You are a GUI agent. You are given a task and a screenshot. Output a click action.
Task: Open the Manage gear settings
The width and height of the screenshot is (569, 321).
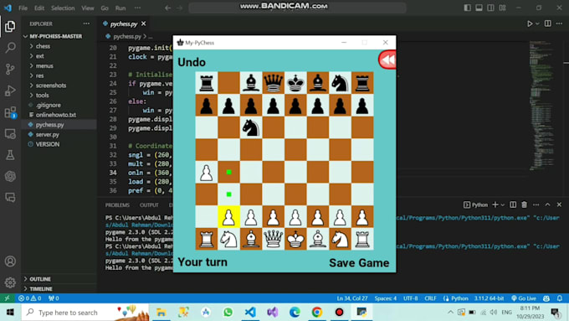(x=10, y=282)
